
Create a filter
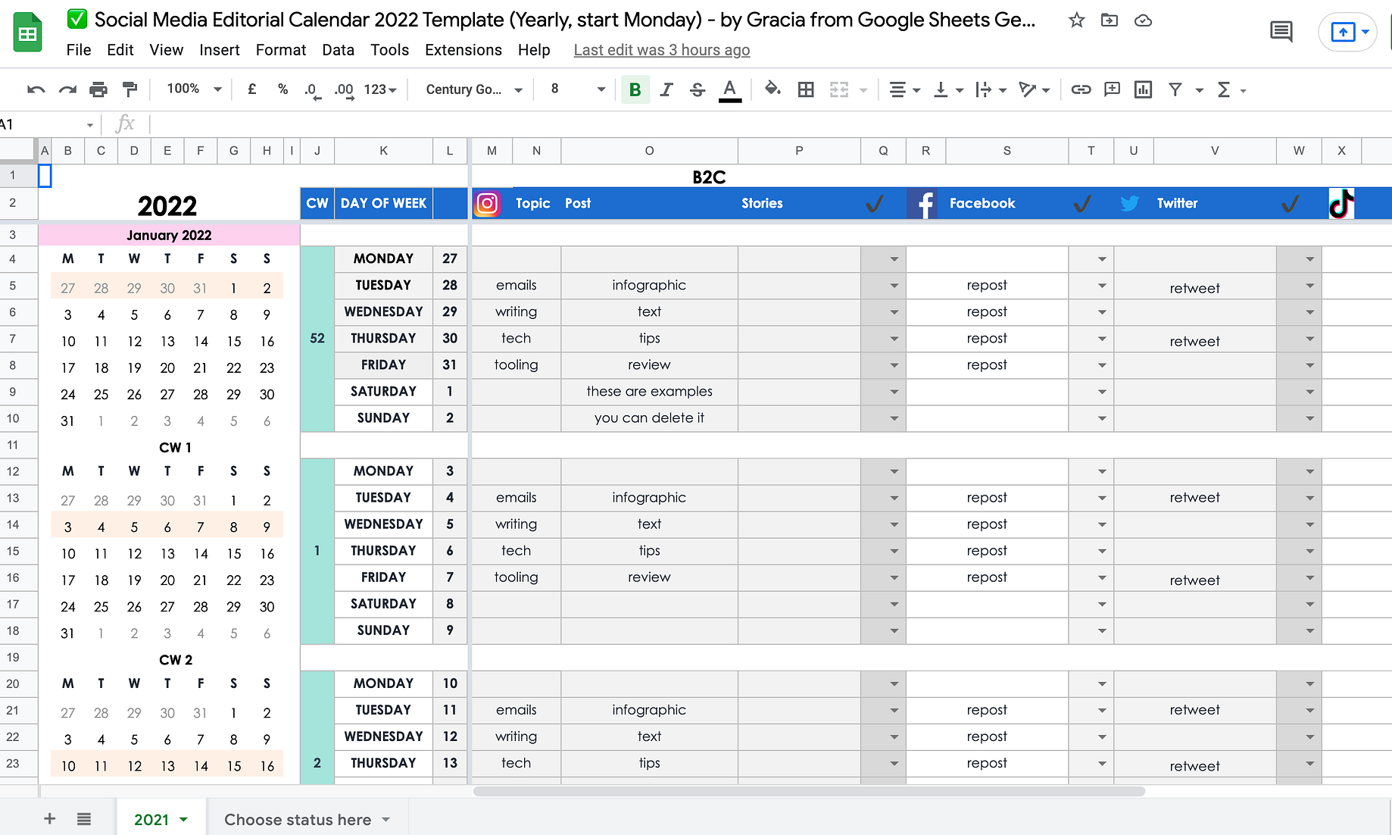[1175, 89]
